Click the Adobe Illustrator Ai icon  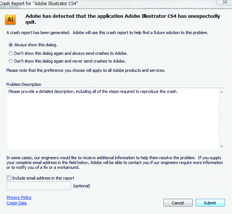(10, 19)
